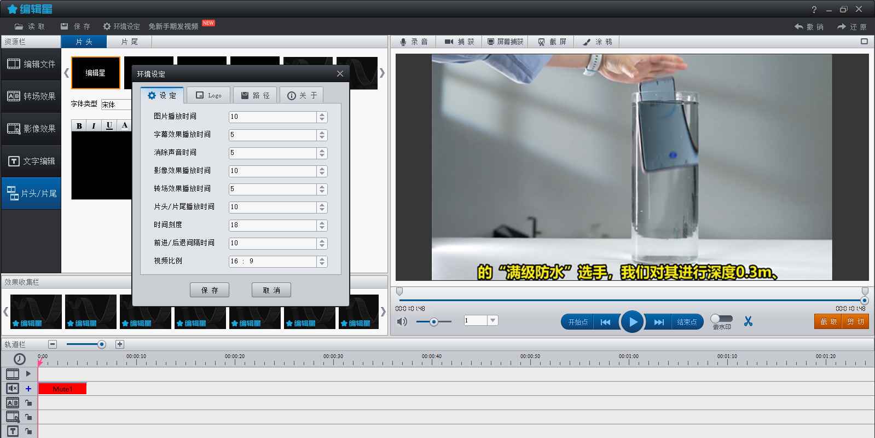Open the 读取 (load) toolbar option
The width and height of the screenshot is (875, 438).
pos(30,26)
